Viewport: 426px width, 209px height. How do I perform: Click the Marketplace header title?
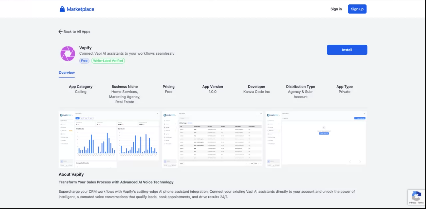click(80, 9)
